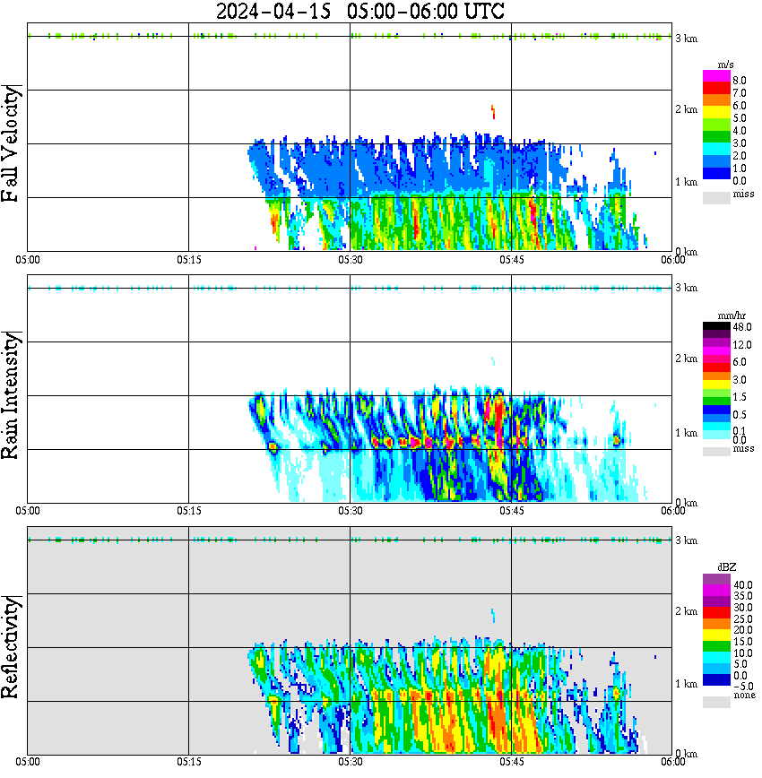The image size is (762, 778).
Task: Select orange 6.0 swatch in m/s legend
Action: point(716,100)
